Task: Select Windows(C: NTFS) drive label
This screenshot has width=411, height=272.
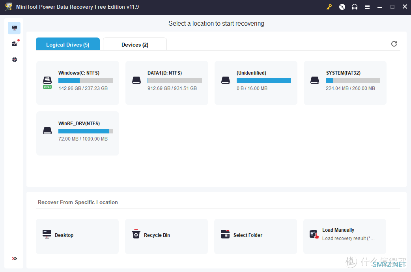Action: 79,73
